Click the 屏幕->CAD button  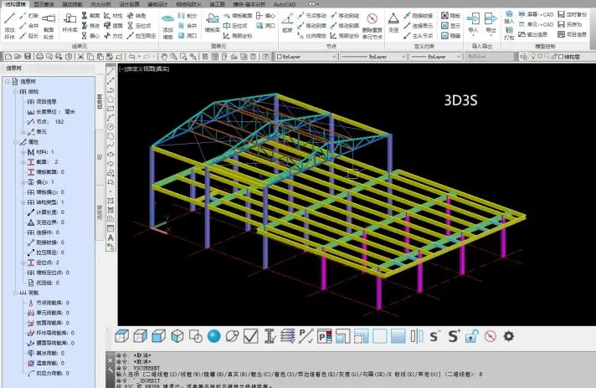point(536,14)
